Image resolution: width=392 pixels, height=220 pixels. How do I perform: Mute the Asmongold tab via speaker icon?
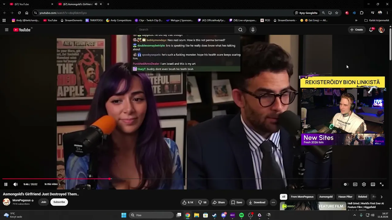coord(96,4)
